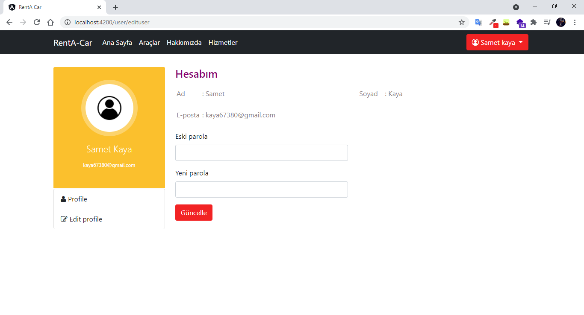The height and width of the screenshot is (315, 584).
Task: Focus the Eski parola input field
Action: click(x=261, y=153)
